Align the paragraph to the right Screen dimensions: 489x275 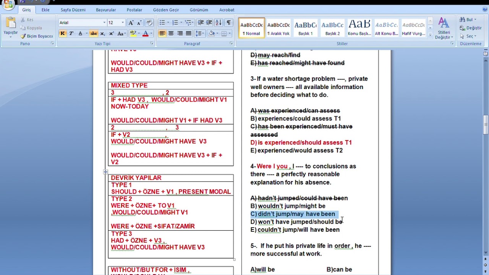[180, 34]
